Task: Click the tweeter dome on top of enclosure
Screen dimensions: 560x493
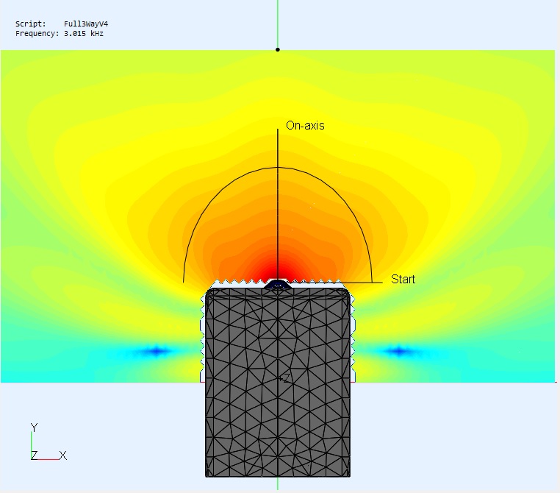Action: coord(278,285)
